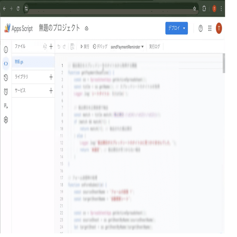The height and width of the screenshot is (237, 237).
Task: Click the browser address bar
Action: tap(110, 9)
